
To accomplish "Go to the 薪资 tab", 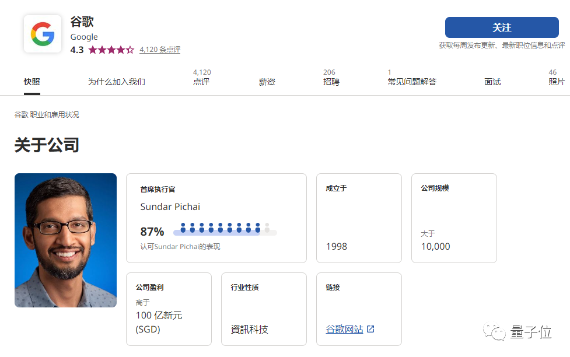I will [x=267, y=82].
